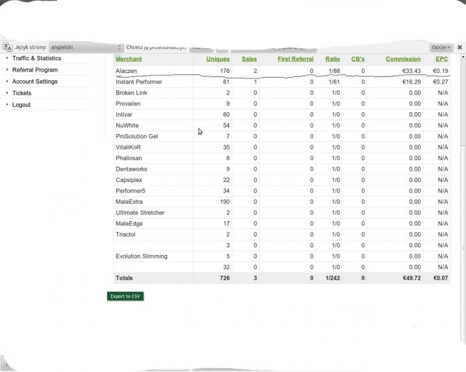
Task: Sort table by Commission column
Action: [x=403, y=59]
